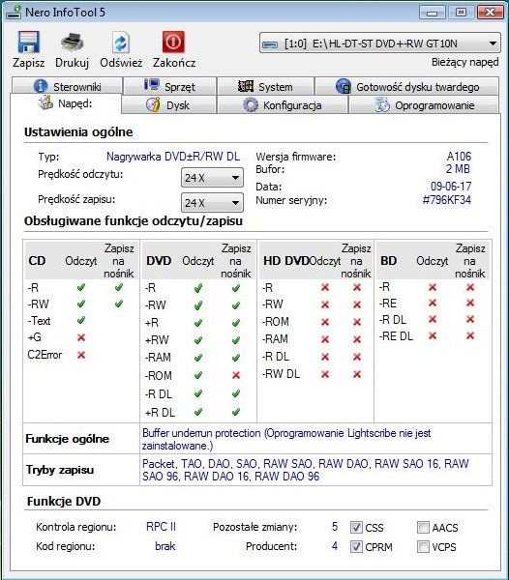Toggle the CPRM checkbox
This screenshot has height=580, width=509.
pyautogui.click(x=356, y=546)
